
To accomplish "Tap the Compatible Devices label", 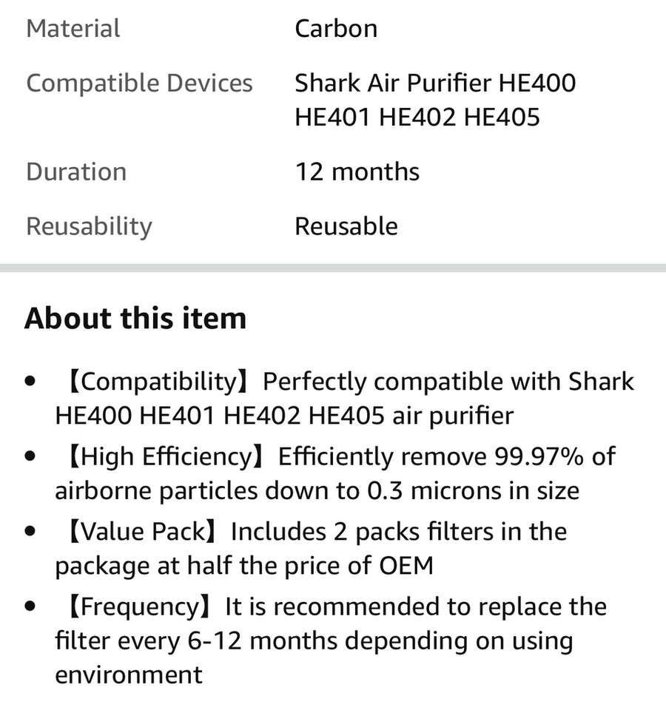I will pos(139,83).
